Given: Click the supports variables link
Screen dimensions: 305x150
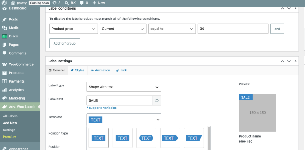Looking at the screenshot, I should 102,108.
